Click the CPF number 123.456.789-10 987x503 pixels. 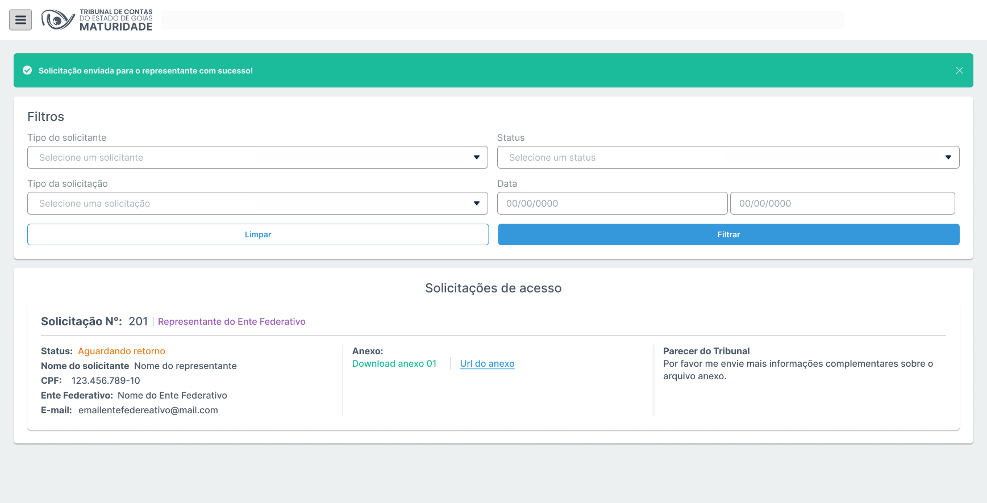tap(106, 380)
